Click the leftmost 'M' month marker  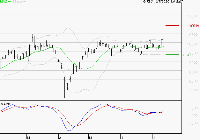(28, 138)
